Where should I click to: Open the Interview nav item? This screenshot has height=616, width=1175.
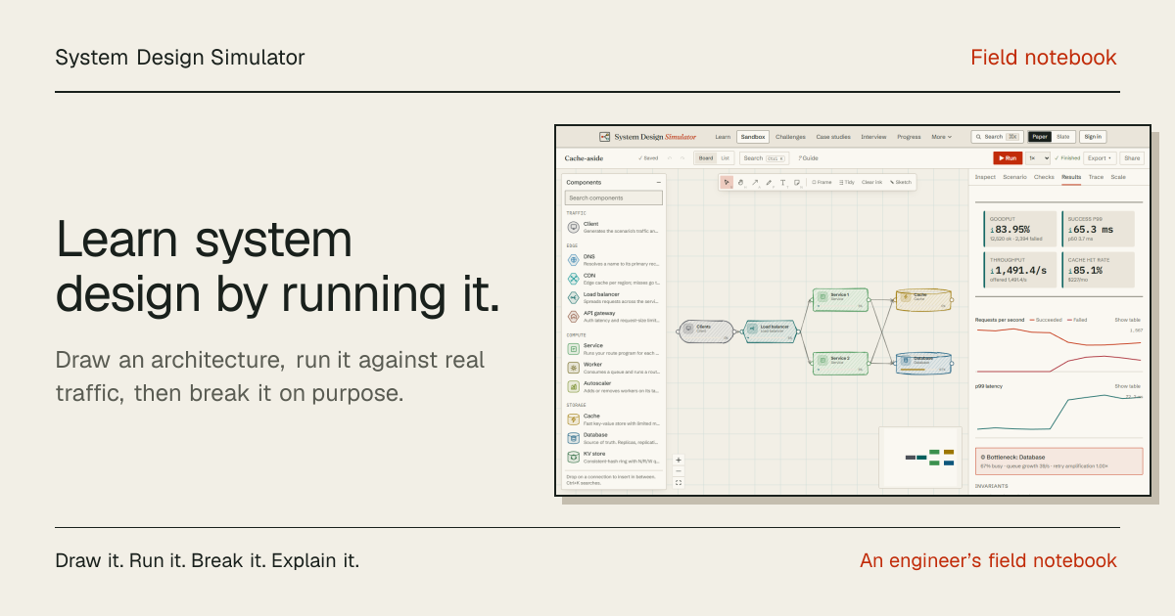click(x=873, y=137)
